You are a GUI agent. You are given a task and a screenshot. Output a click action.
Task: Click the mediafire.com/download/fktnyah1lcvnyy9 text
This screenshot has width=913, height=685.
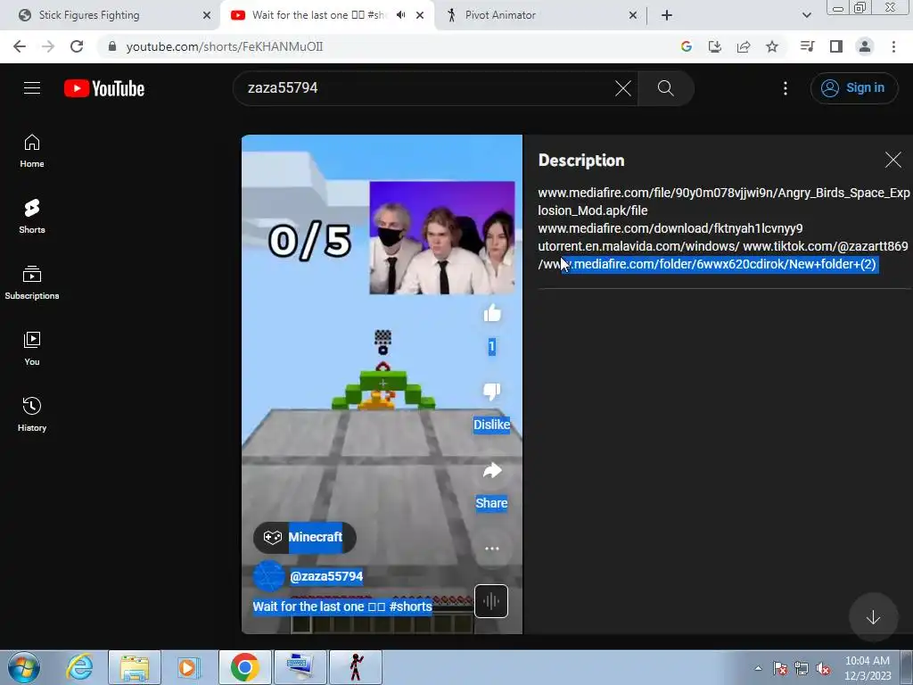(670, 228)
